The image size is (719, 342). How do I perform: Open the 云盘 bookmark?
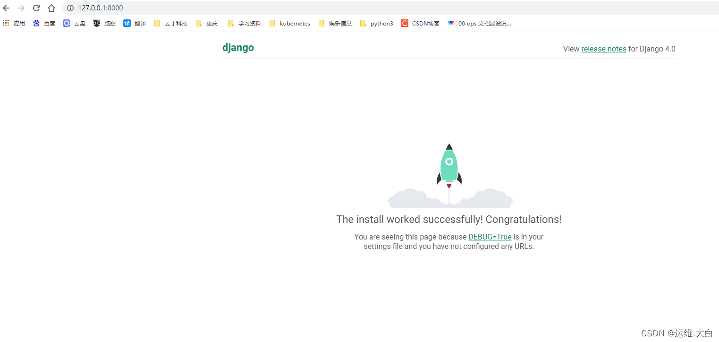[x=74, y=23]
